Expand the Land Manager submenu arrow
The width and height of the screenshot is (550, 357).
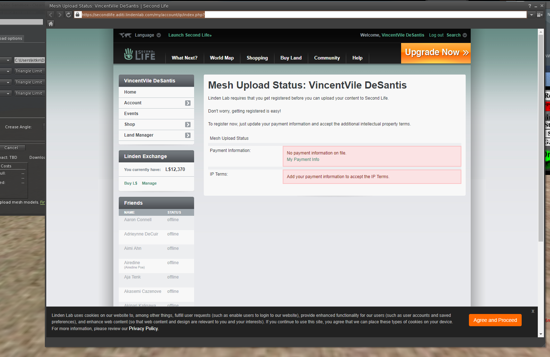pos(188,135)
